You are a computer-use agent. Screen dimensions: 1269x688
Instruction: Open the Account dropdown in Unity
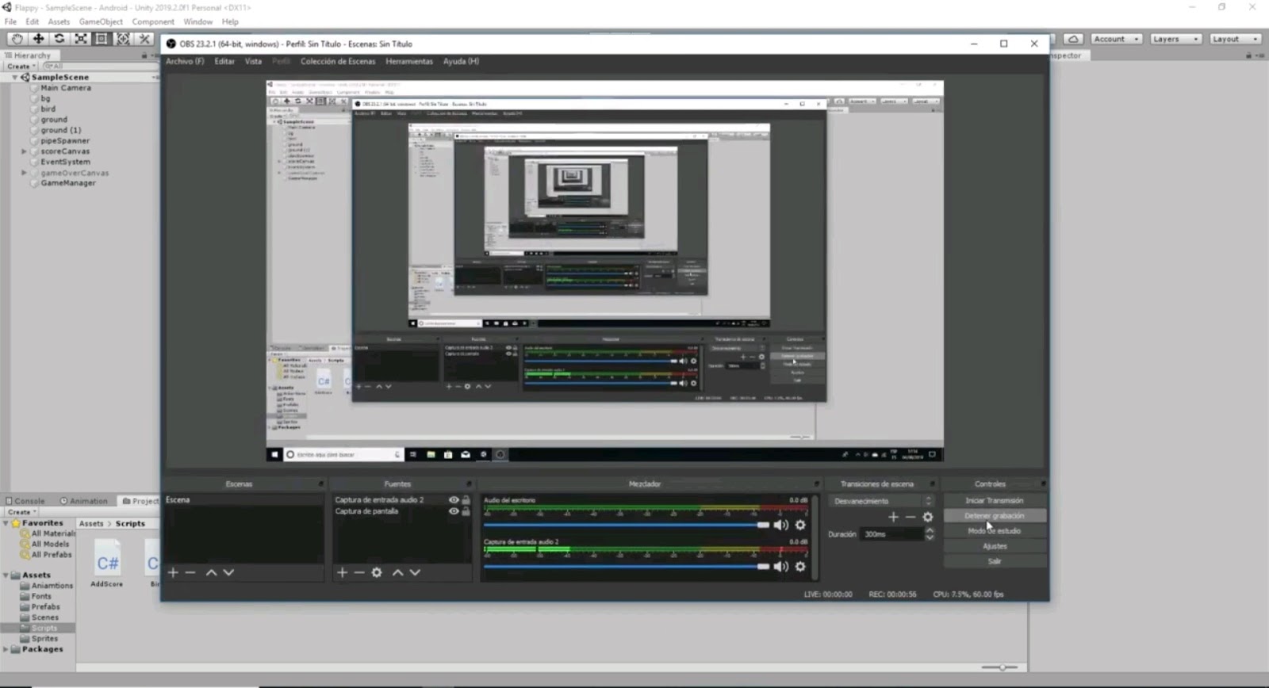pyautogui.click(x=1116, y=39)
